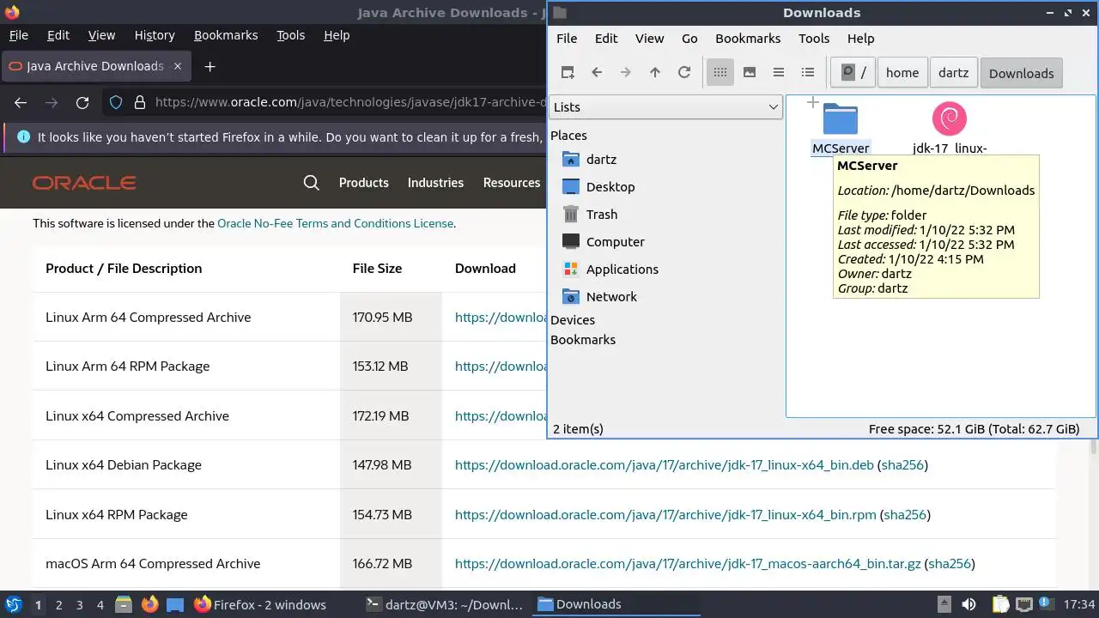Switch to workspace 2
The height and width of the screenshot is (618, 1099).
click(x=58, y=605)
